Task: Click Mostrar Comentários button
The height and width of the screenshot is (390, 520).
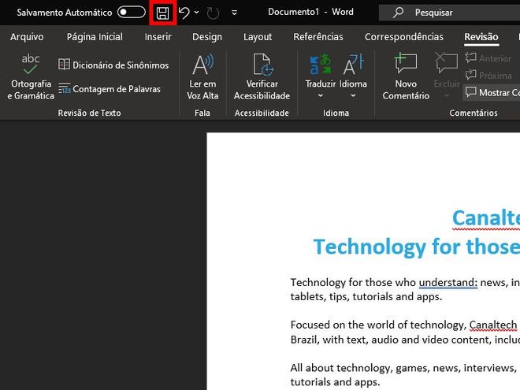Action: 492,92
